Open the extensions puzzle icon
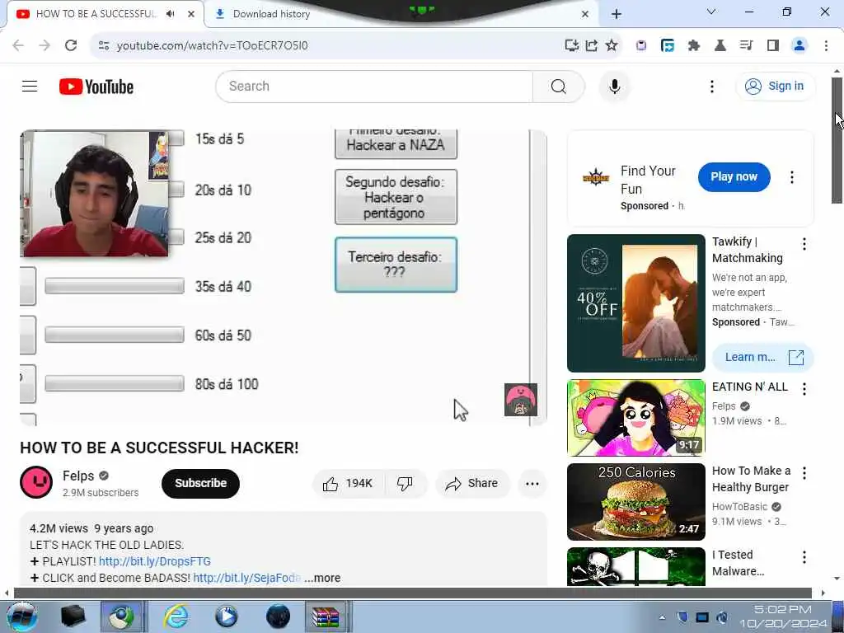Viewport: 844px width, 633px height. [694, 45]
